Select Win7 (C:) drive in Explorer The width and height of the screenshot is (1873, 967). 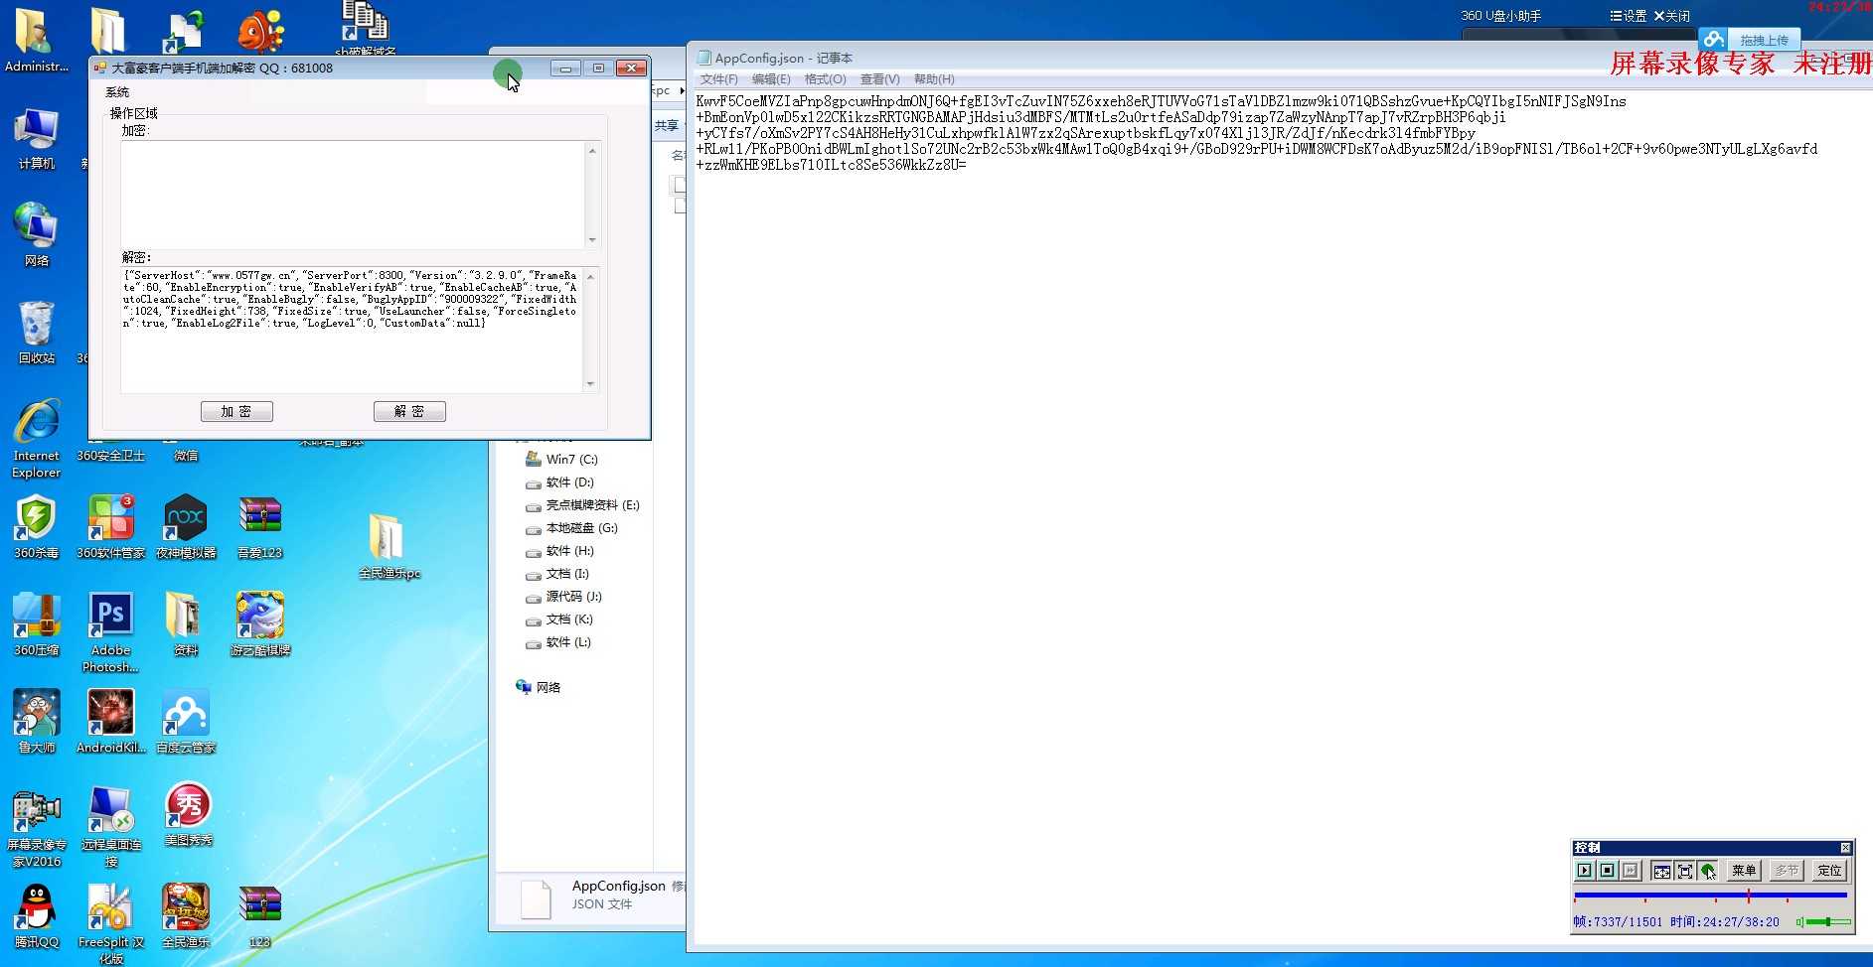coord(561,460)
